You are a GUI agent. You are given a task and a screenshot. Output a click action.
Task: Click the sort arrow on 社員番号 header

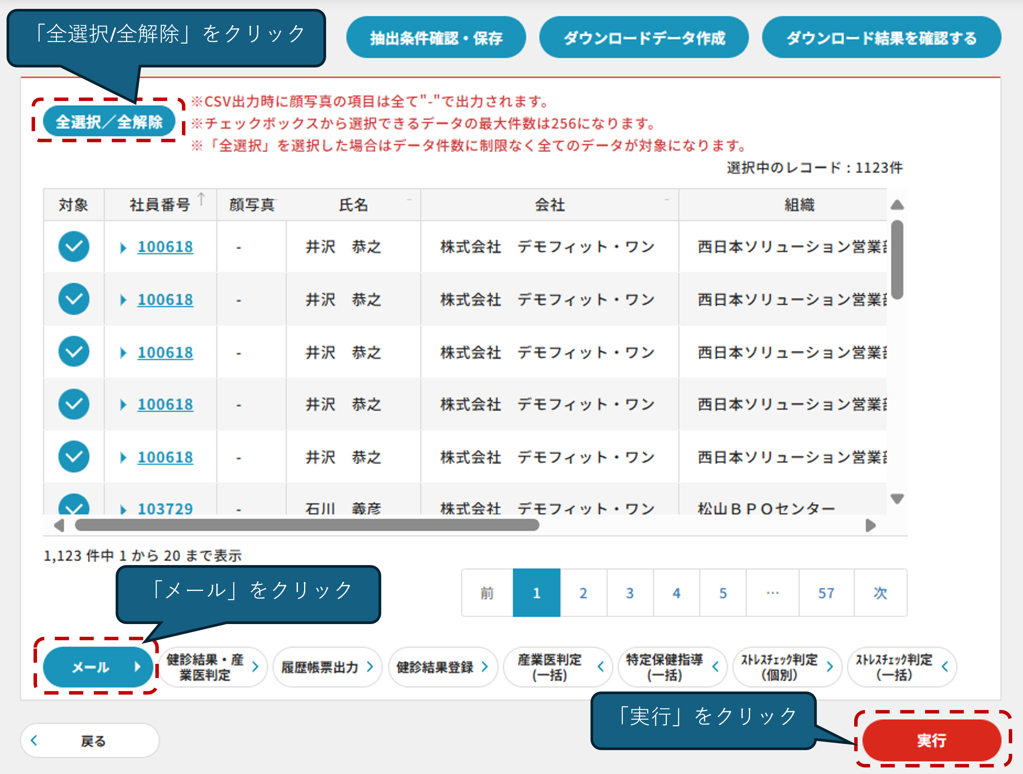click(x=201, y=199)
